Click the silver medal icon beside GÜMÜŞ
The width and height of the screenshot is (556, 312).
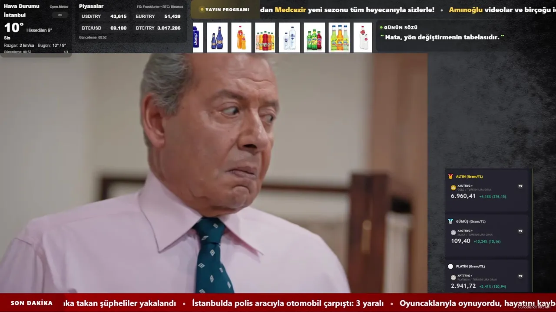[x=450, y=221]
